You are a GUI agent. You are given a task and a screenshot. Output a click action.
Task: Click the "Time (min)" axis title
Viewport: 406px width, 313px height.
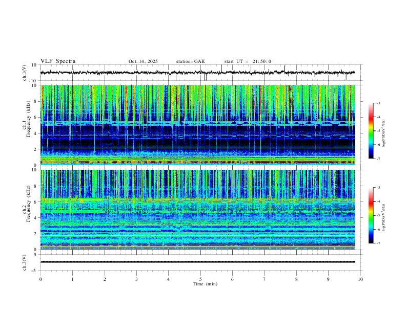205,284
